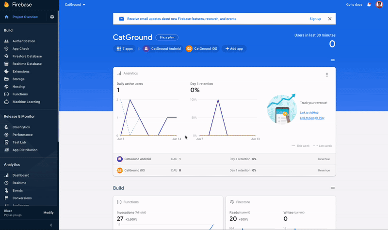Click the track revenue illustration
388x230 pixels.
(x=282, y=108)
